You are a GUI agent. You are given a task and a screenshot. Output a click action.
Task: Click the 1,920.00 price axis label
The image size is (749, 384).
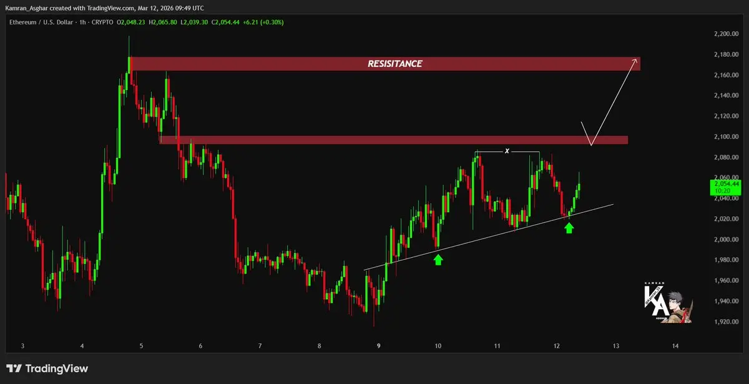click(728, 322)
